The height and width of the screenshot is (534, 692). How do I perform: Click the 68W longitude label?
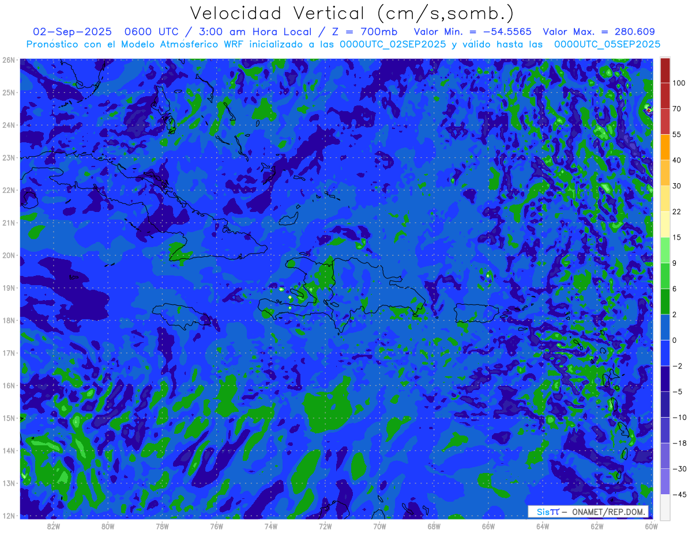click(x=434, y=526)
